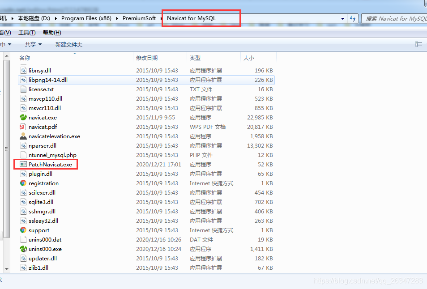This screenshot has width=427, height=289.
Task: Click the DAT 文件 type cell
Action: tap(201, 239)
